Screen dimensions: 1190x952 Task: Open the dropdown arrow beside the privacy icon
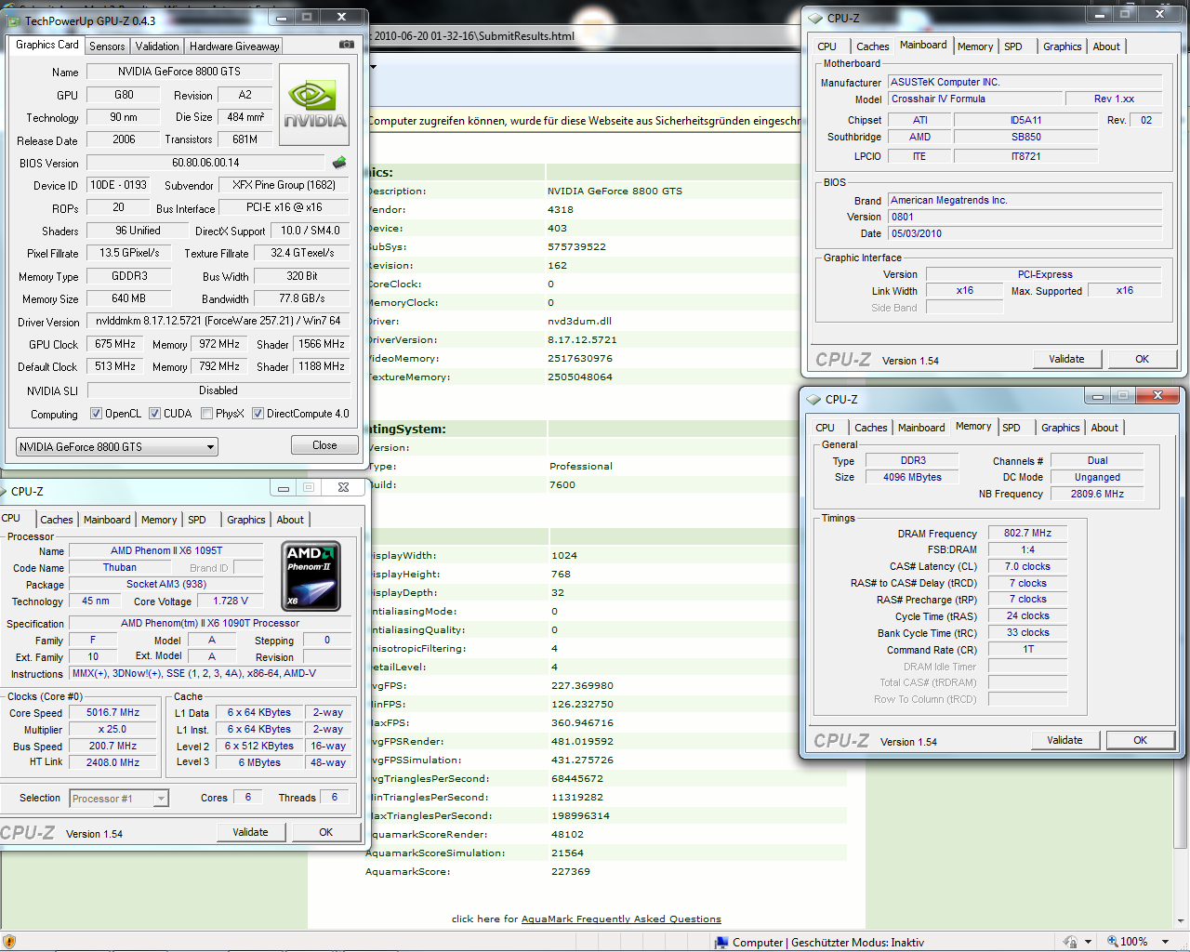click(x=1088, y=942)
